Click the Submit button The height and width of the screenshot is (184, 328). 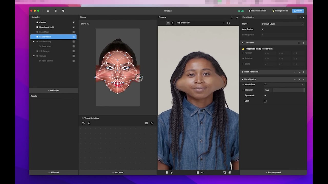click(298, 11)
